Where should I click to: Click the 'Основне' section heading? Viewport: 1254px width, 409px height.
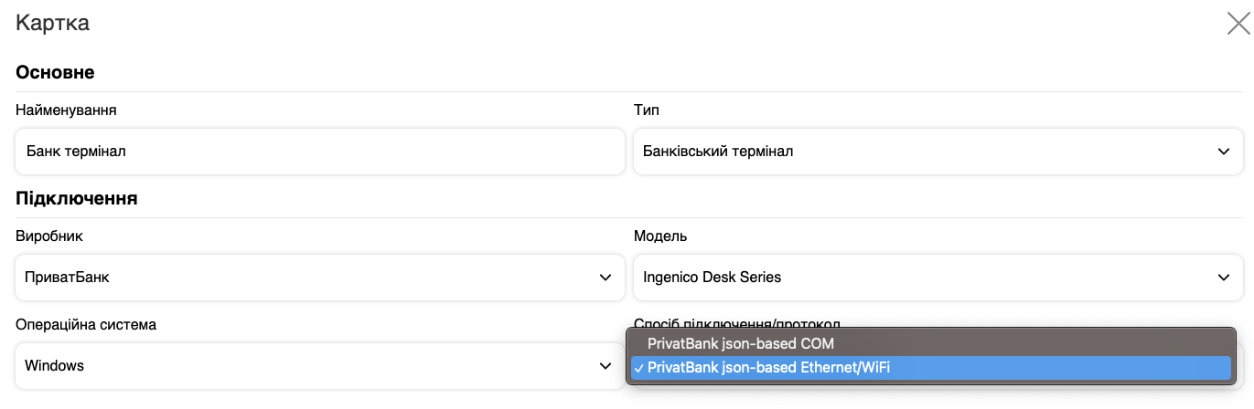tap(55, 72)
